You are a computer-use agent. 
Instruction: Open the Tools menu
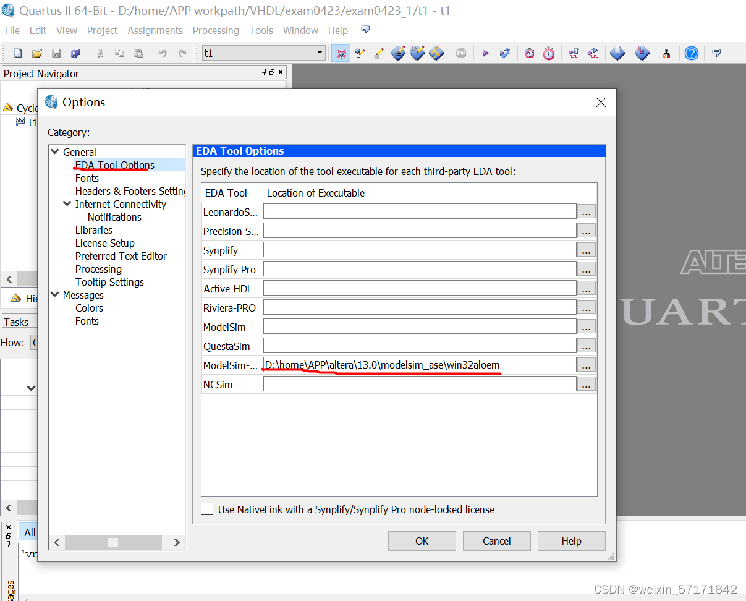[x=261, y=30]
